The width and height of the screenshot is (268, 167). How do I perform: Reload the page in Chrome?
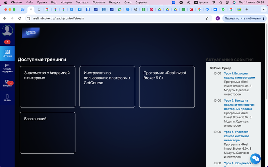click(x=20, y=18)
